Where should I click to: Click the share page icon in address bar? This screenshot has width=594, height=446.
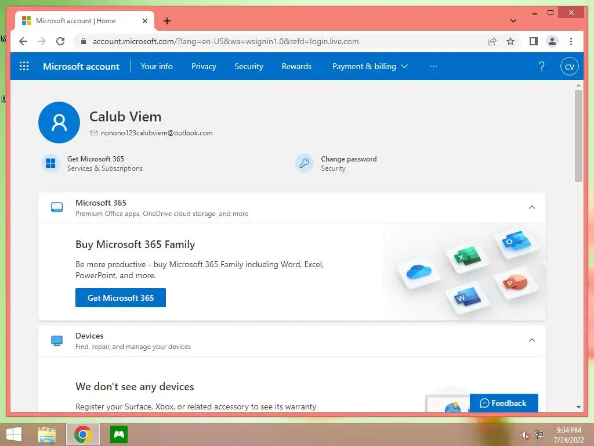point(492,41)
